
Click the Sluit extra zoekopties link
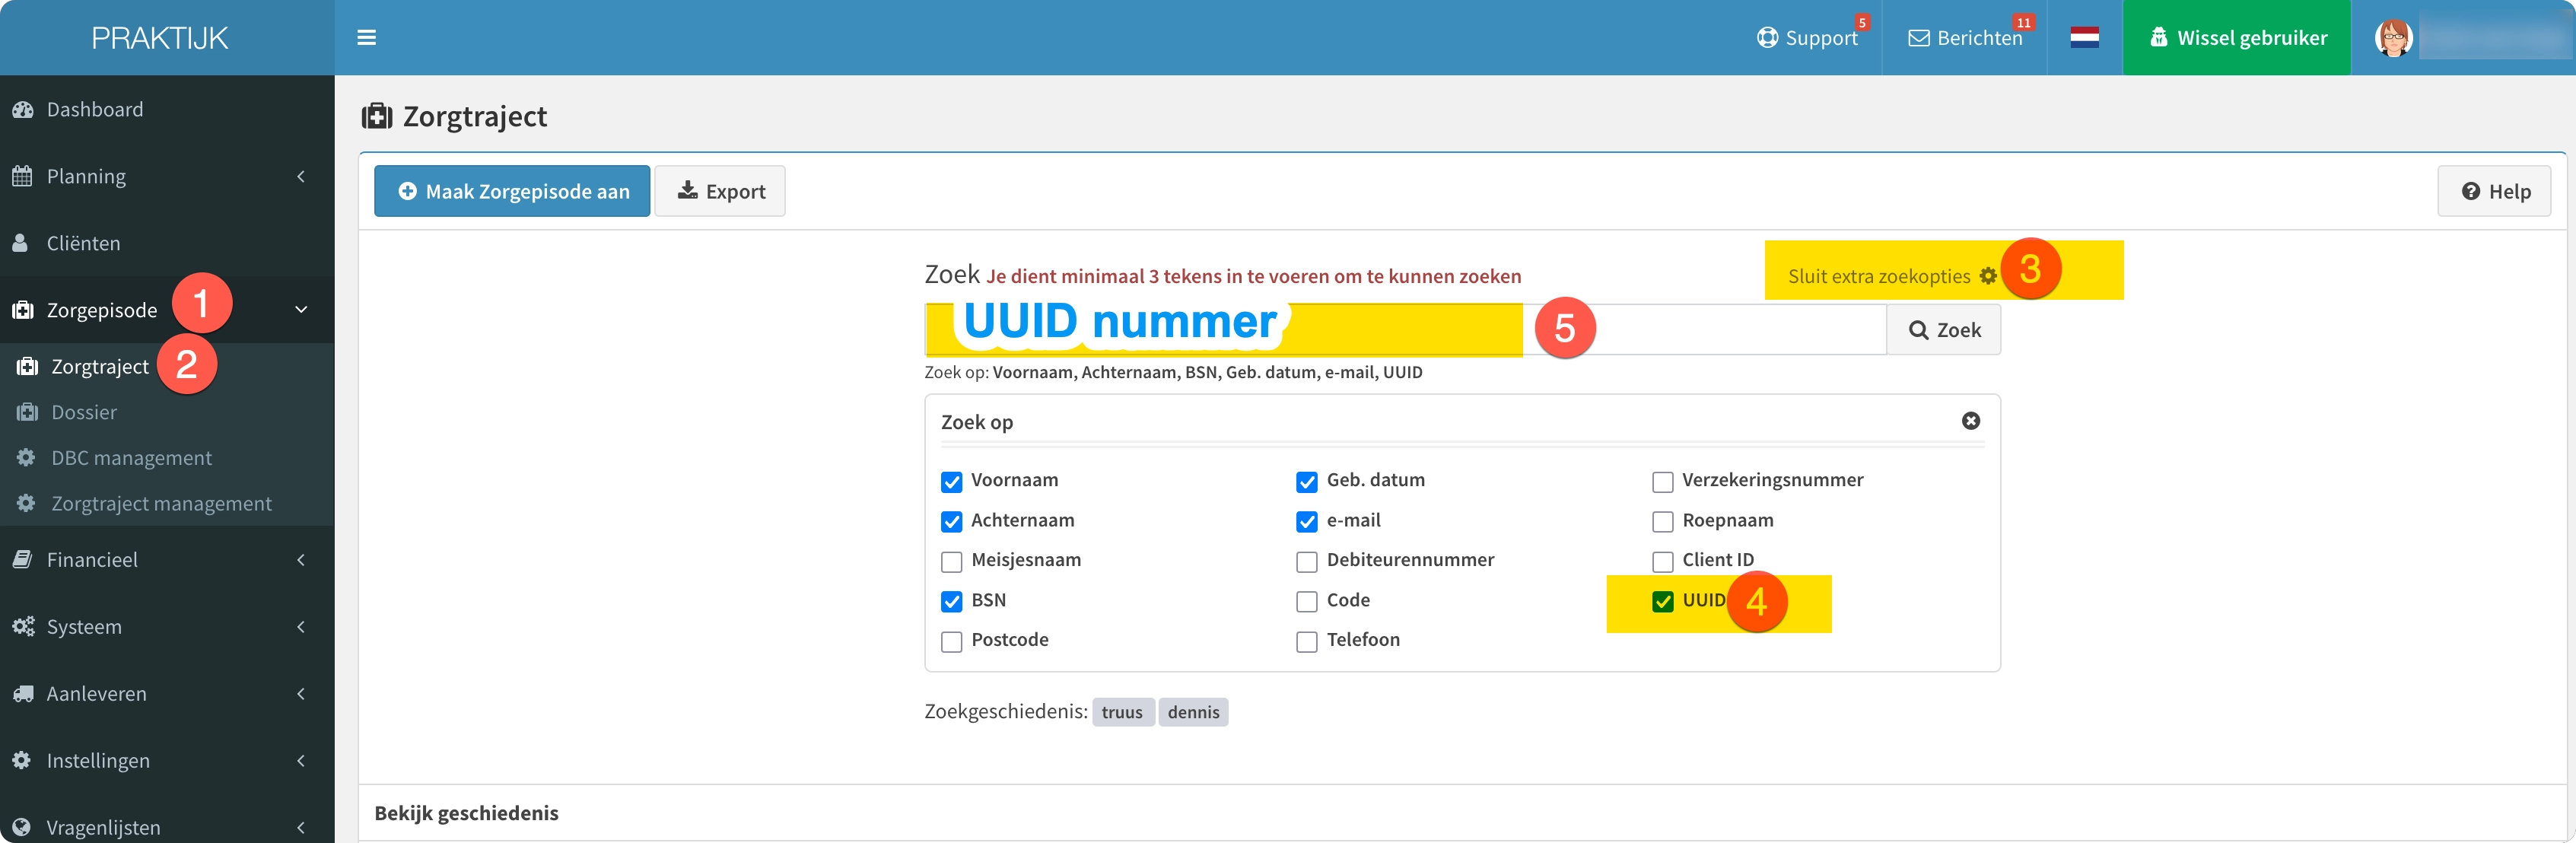tap(1878, 276)
